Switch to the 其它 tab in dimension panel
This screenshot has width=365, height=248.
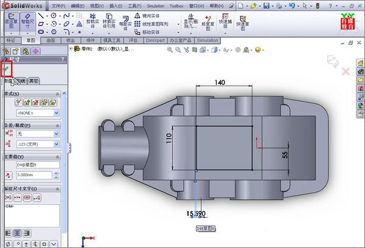pos(34,80)
